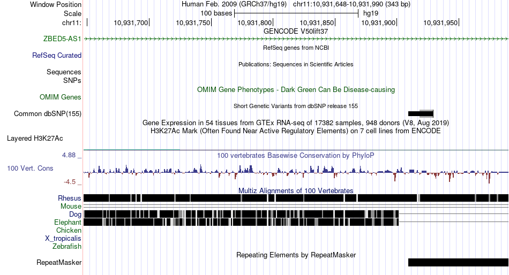The height and width of the screenshot is (275, 509).
Task: Click the Common dbSNP(155) track label
Action: tap(48, 114)
